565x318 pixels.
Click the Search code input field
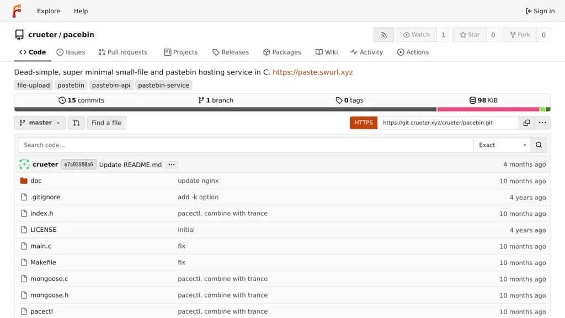pos(246,145)
